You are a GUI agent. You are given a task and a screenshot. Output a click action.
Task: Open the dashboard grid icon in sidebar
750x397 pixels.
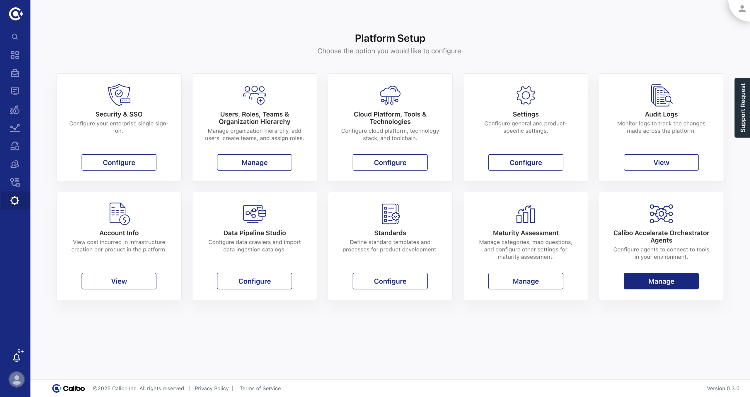click(x=15, y=55)
